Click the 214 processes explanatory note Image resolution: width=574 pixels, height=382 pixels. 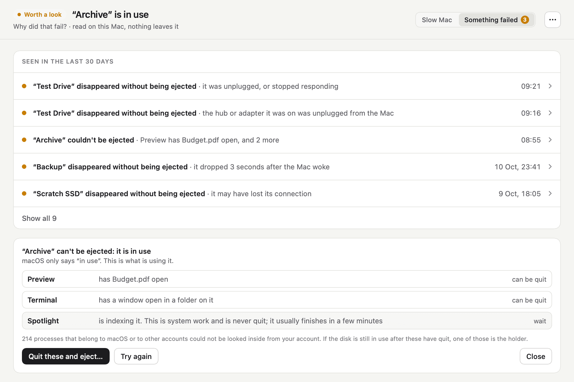[275, 339]
